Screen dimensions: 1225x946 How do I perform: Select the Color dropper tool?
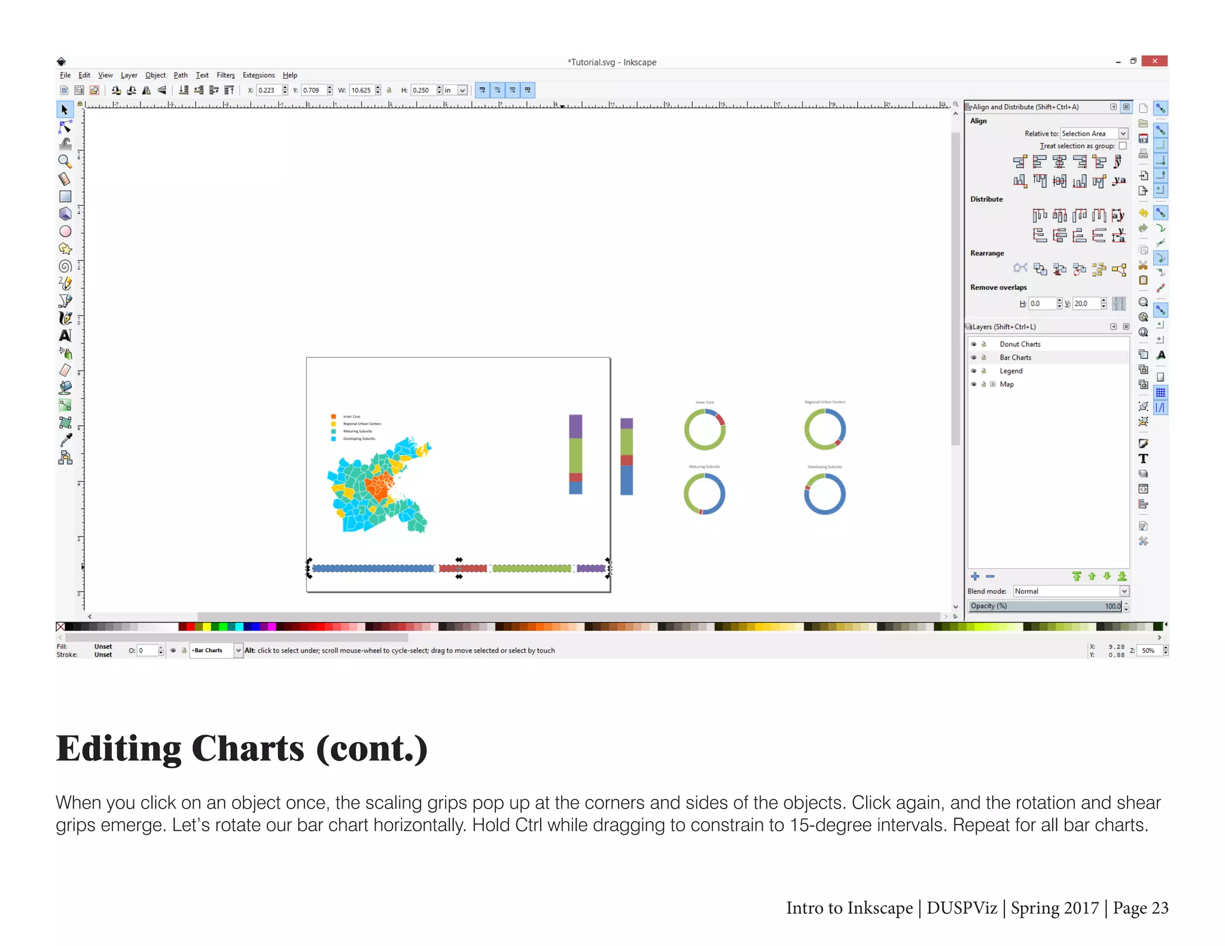pos(65,441)
